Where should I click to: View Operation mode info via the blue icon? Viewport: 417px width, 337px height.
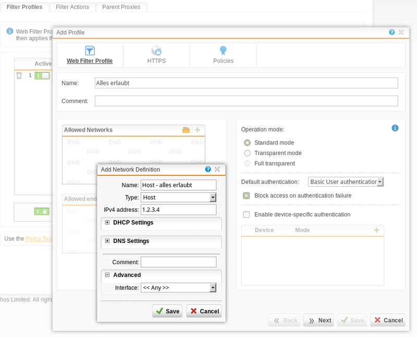[x=395, y=128]
